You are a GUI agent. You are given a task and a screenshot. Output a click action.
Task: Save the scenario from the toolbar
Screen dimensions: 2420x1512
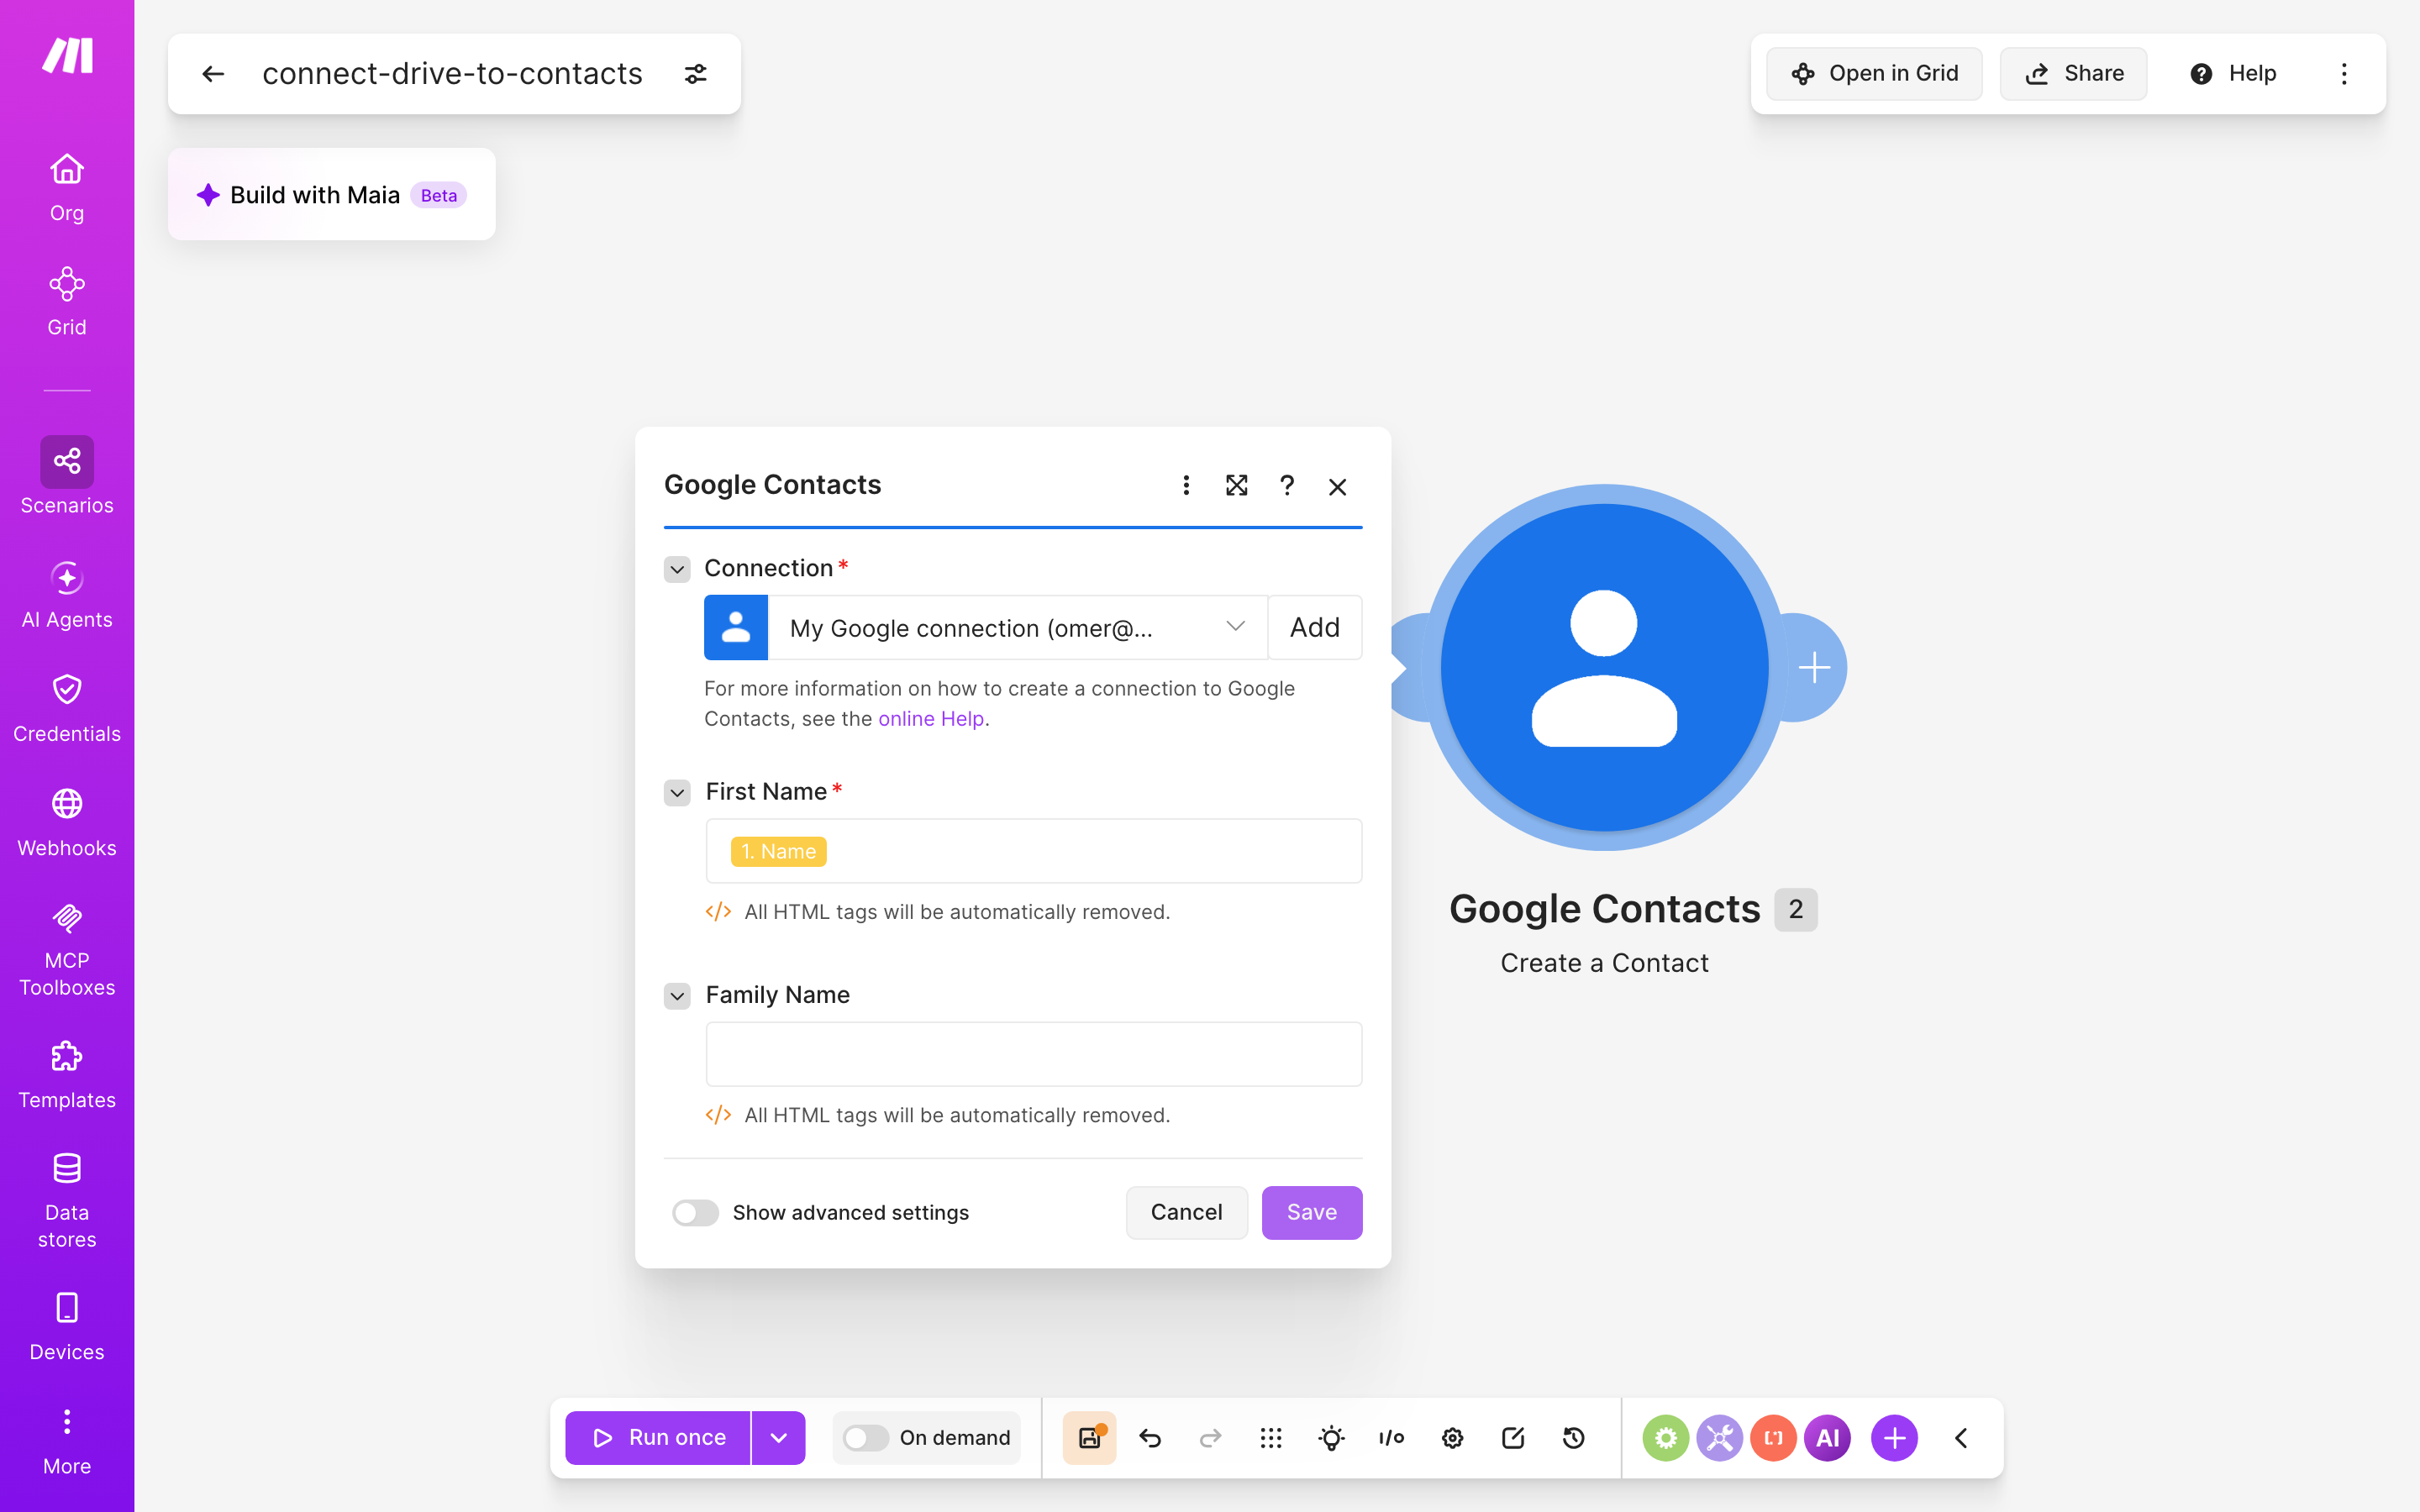point(1090,1438)
